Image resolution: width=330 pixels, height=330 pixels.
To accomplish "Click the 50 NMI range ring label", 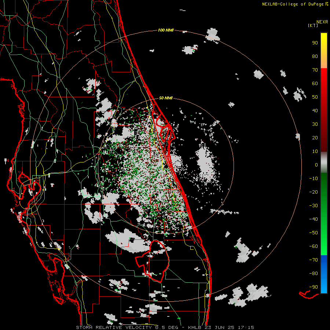I will 166,98.
